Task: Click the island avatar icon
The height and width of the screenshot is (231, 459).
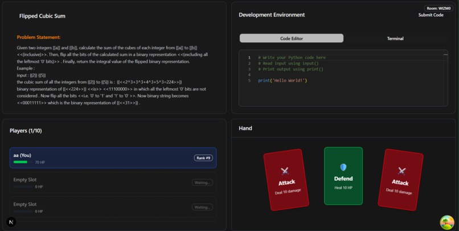Action: [x=447, y=222]
